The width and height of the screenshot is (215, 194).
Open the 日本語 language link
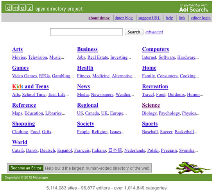115,150
